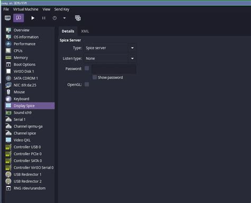This screenshot has height=203, width=251.
Task: Open the Virtual Machine menu
Action: [26, 10]
